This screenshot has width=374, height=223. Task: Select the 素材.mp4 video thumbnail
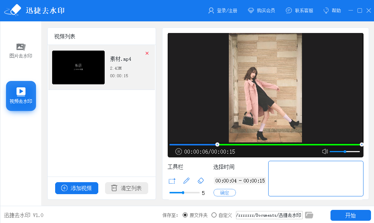[78, 67]
